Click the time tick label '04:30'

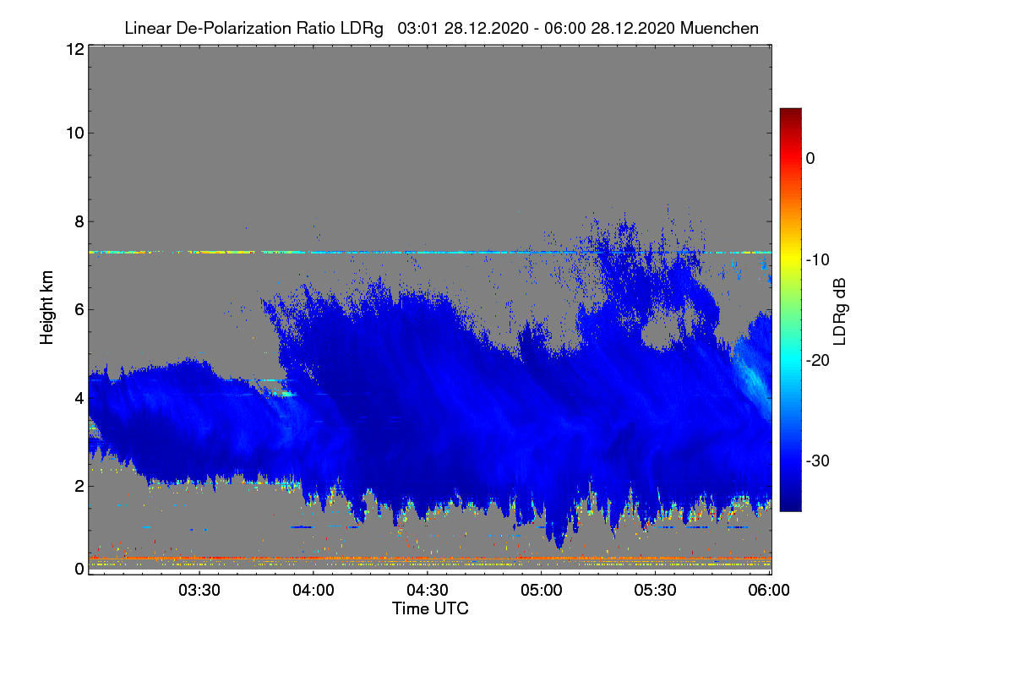click(x=428, y=591)
